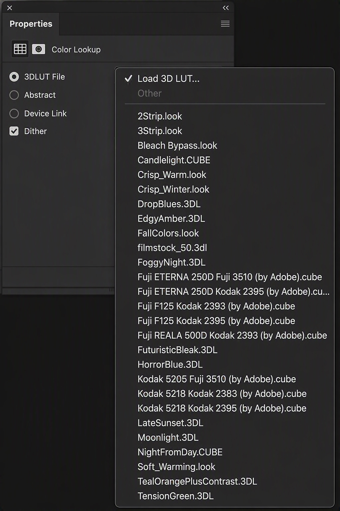340x511 pixels.
Task: Choose Moonlight.3DL from the list
Action: tap(225, 438)
